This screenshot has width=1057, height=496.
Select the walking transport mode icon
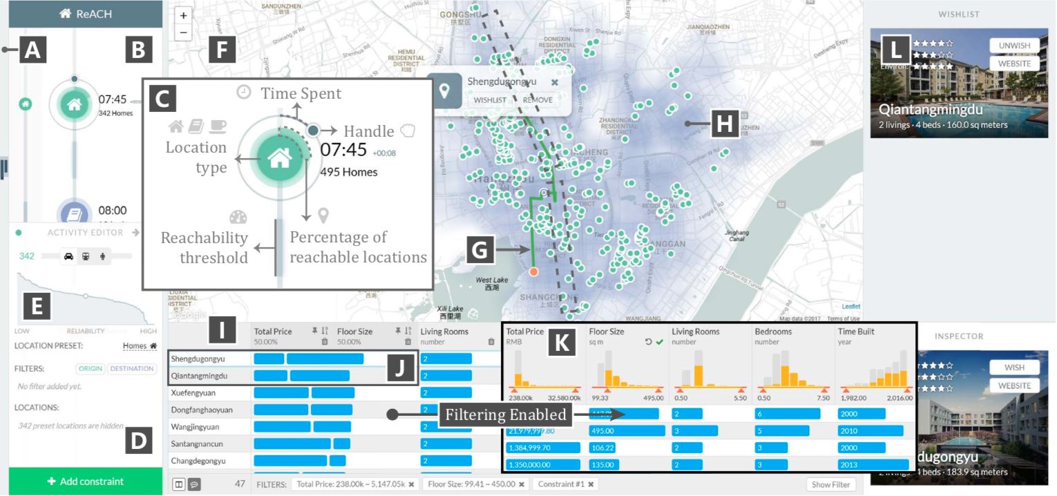[x=102, y=256]
